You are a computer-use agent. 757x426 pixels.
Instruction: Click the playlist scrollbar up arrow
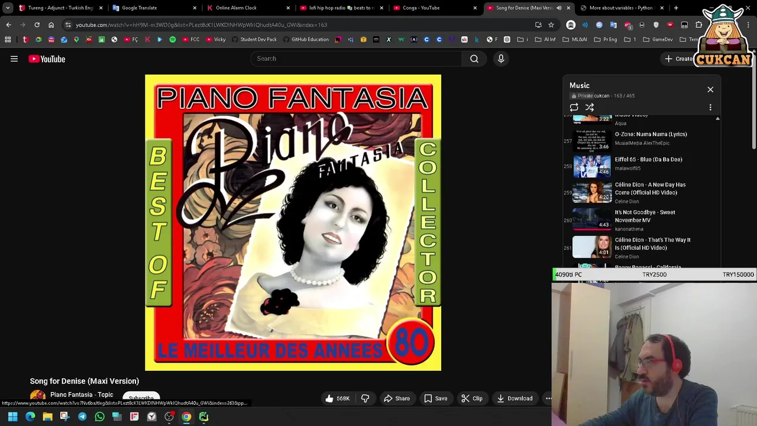tap(717, 119)
